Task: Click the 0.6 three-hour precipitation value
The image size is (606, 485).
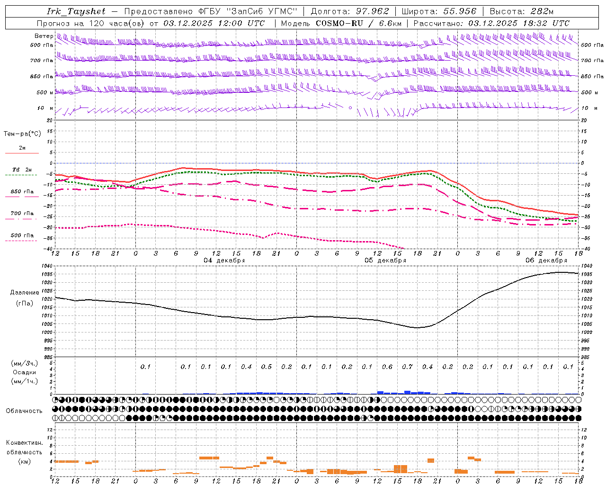Action: 387,367
